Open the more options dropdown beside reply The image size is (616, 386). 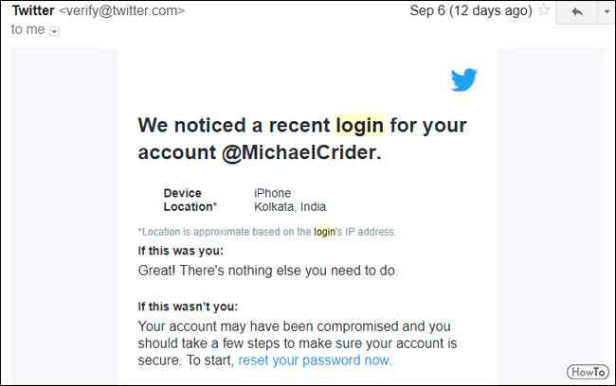pos(607,12)
